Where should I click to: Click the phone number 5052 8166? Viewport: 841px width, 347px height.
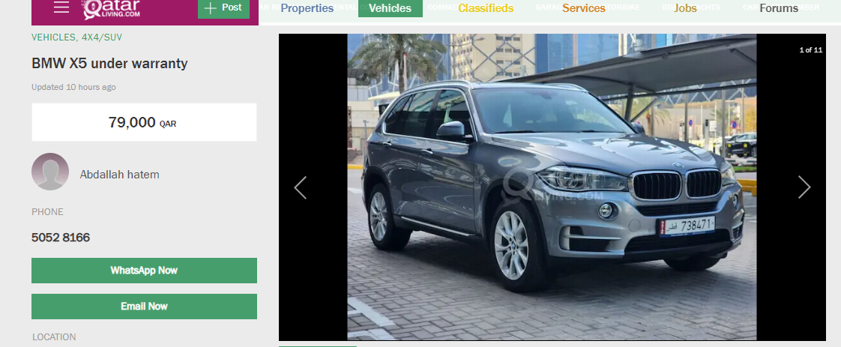coord(61,238)
